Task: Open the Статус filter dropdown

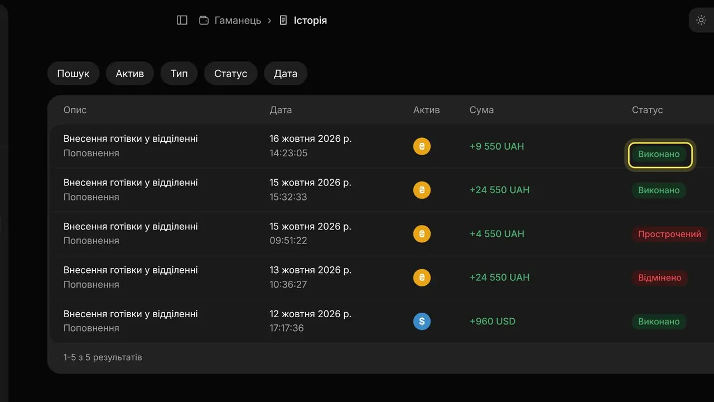Action: (230, 73)
